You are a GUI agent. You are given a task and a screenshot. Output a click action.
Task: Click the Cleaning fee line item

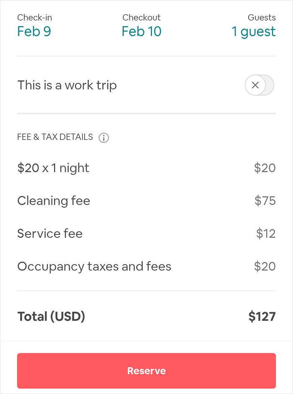(x=54, y=201)
